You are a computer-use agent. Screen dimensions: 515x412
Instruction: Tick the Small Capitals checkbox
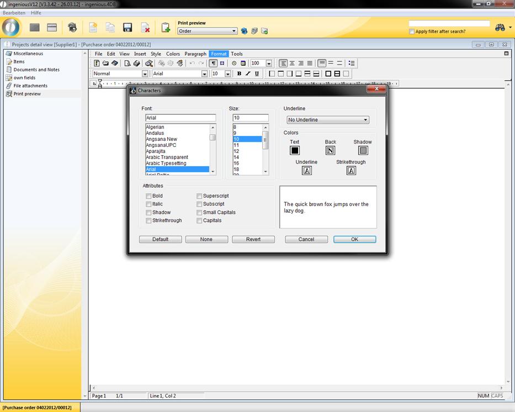pyautogui.click(x=199, y=213)
